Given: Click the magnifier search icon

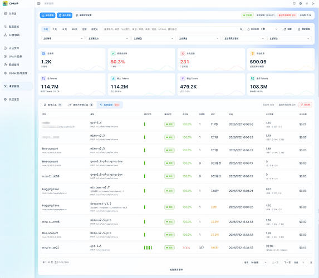Looking at the screenshot, I should coord(241,29).
